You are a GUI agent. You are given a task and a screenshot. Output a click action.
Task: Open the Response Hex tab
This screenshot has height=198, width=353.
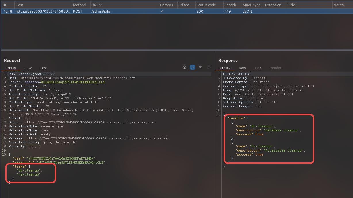click(258, 68)
